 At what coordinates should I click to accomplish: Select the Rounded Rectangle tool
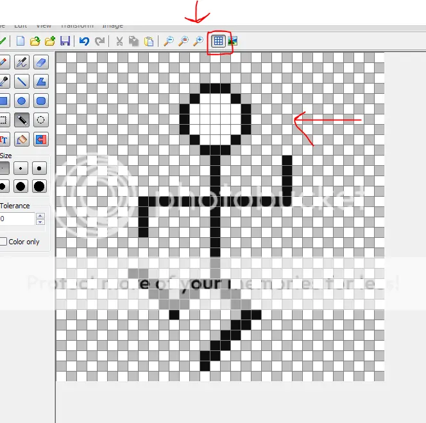(x=41, y=101)
